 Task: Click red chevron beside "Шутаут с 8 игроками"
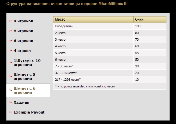point(10,76)
